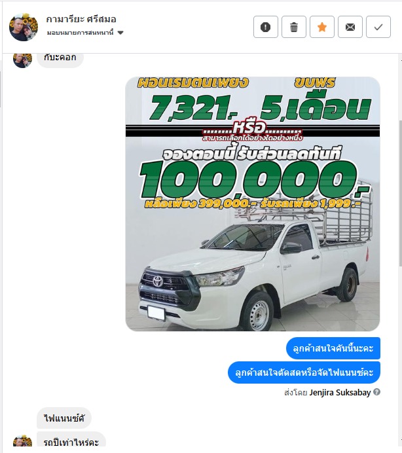Screen dimensions: 402x453
Task: Select the customer reply ไฟแนนซ์
Action: coord(64,418)
